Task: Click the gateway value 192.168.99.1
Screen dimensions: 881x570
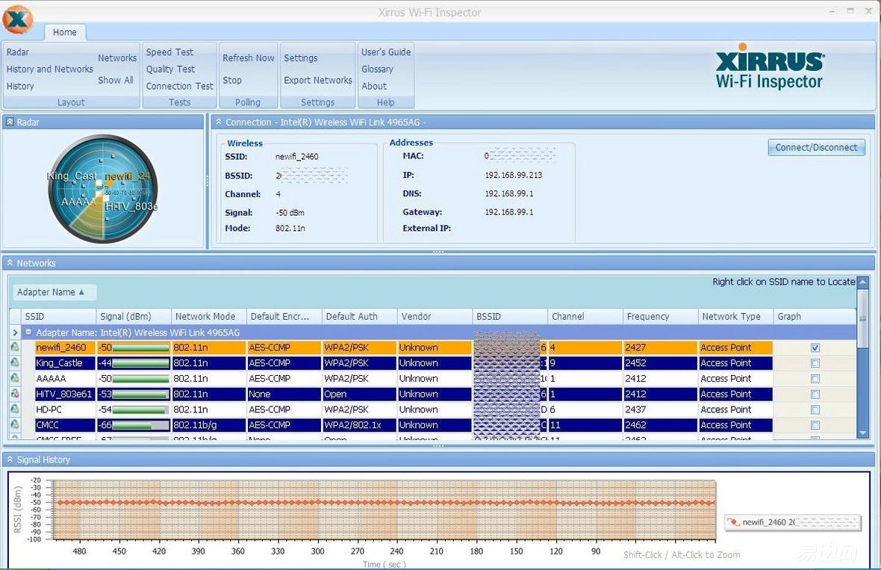Action: tap(509, 212)
